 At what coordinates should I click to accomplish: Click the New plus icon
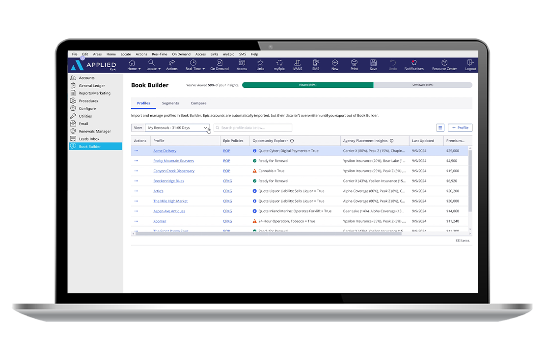pos(335,63)
